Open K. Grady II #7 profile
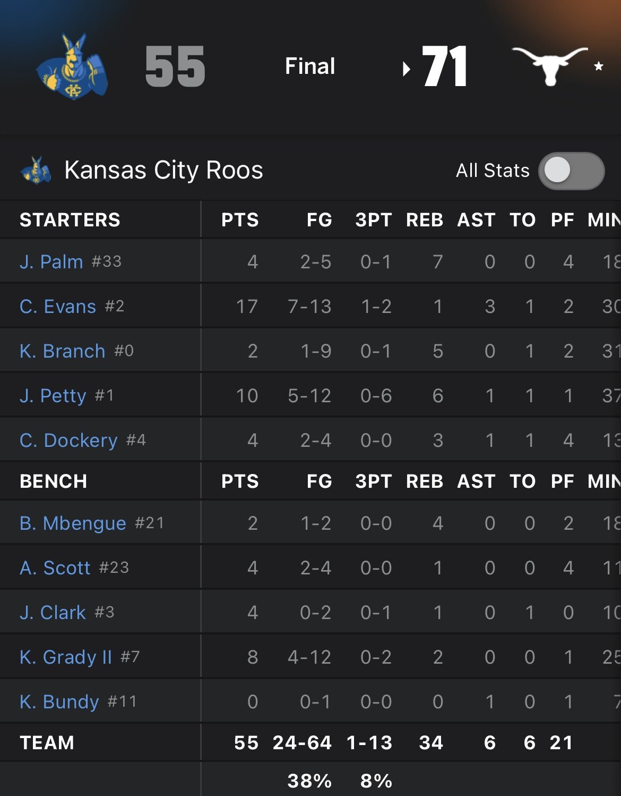621x796 pixels. 66,657
